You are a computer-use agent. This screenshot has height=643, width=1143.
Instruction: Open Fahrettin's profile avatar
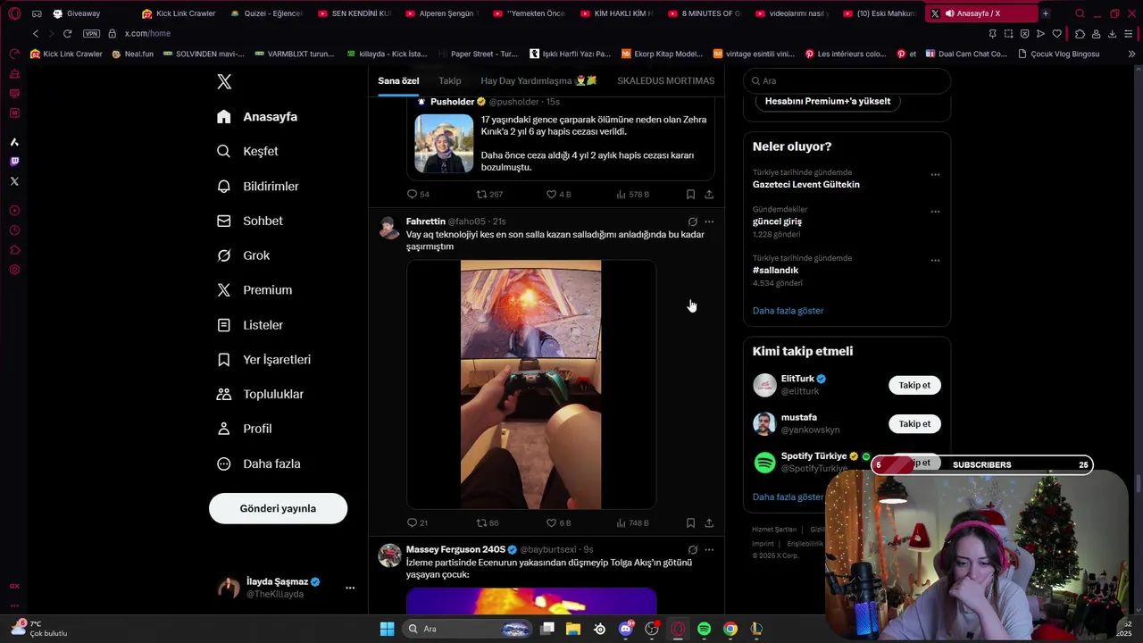click(389, 228)
